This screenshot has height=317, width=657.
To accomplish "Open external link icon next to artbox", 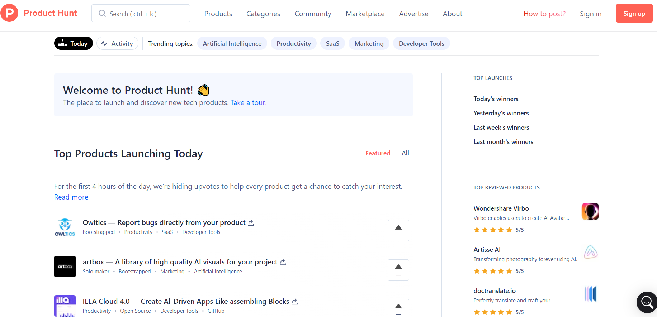I will (x=283, y=262).
